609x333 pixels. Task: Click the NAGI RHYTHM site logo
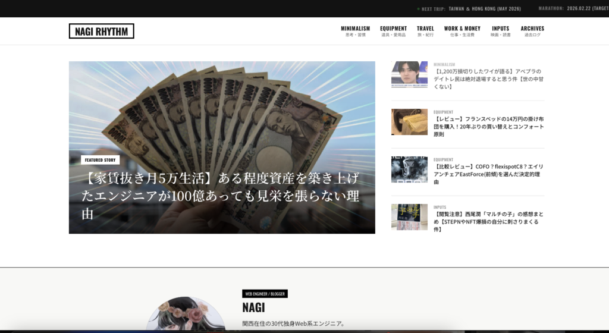(x=101, y=32)
